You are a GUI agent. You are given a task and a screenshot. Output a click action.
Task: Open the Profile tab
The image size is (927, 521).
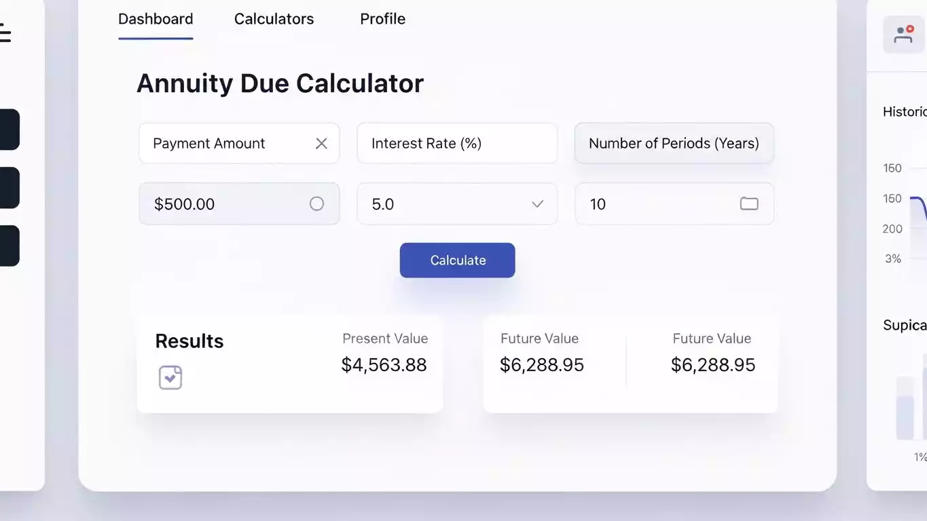pyautogui.click(x=382, y=19)
